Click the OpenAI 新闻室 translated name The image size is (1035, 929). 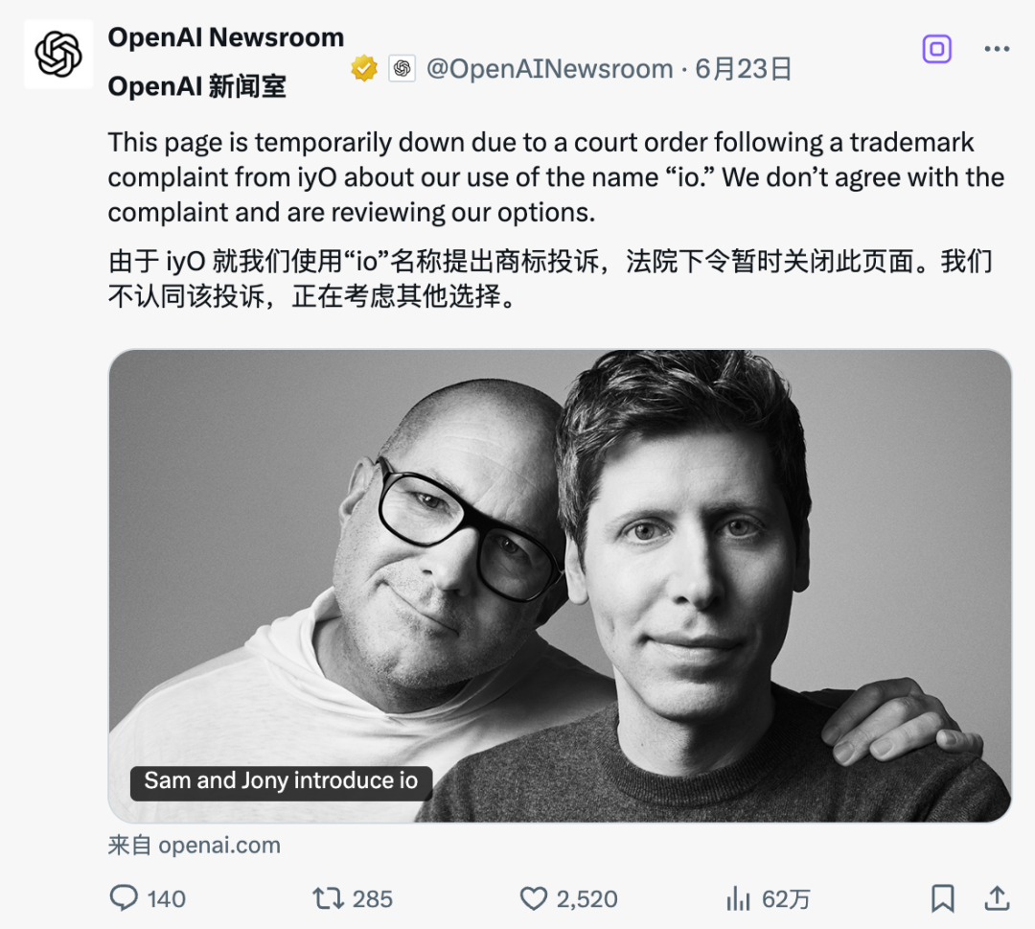(x=196, y=86)
